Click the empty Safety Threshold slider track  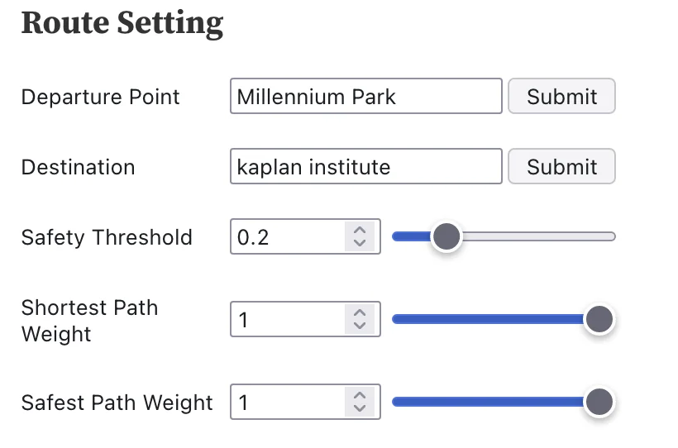(537, 237)
